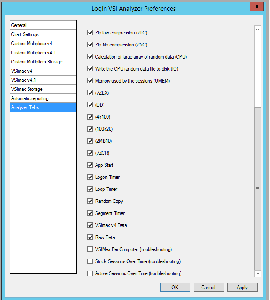This screenshot has width=270, height=300.
Task: Select Chart Settings in sidebar
Action: [x=43, y=34]
